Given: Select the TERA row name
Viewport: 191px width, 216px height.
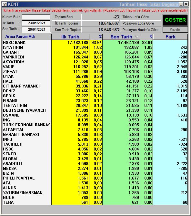Looking at the screenshot, I should pyautogui.click(x=8, y=202).
